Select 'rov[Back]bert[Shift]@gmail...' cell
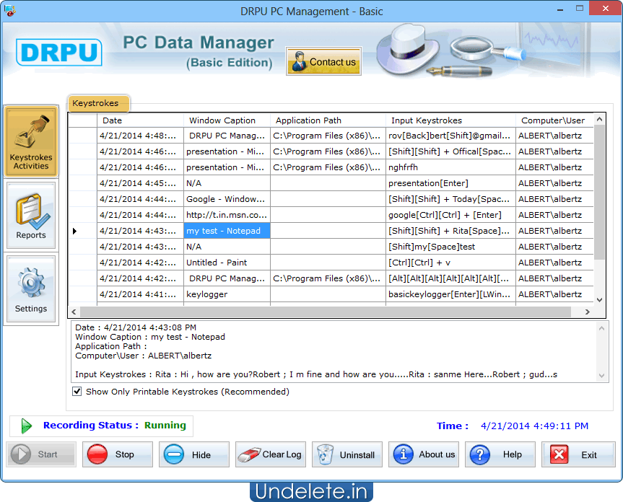 [450, 136]
